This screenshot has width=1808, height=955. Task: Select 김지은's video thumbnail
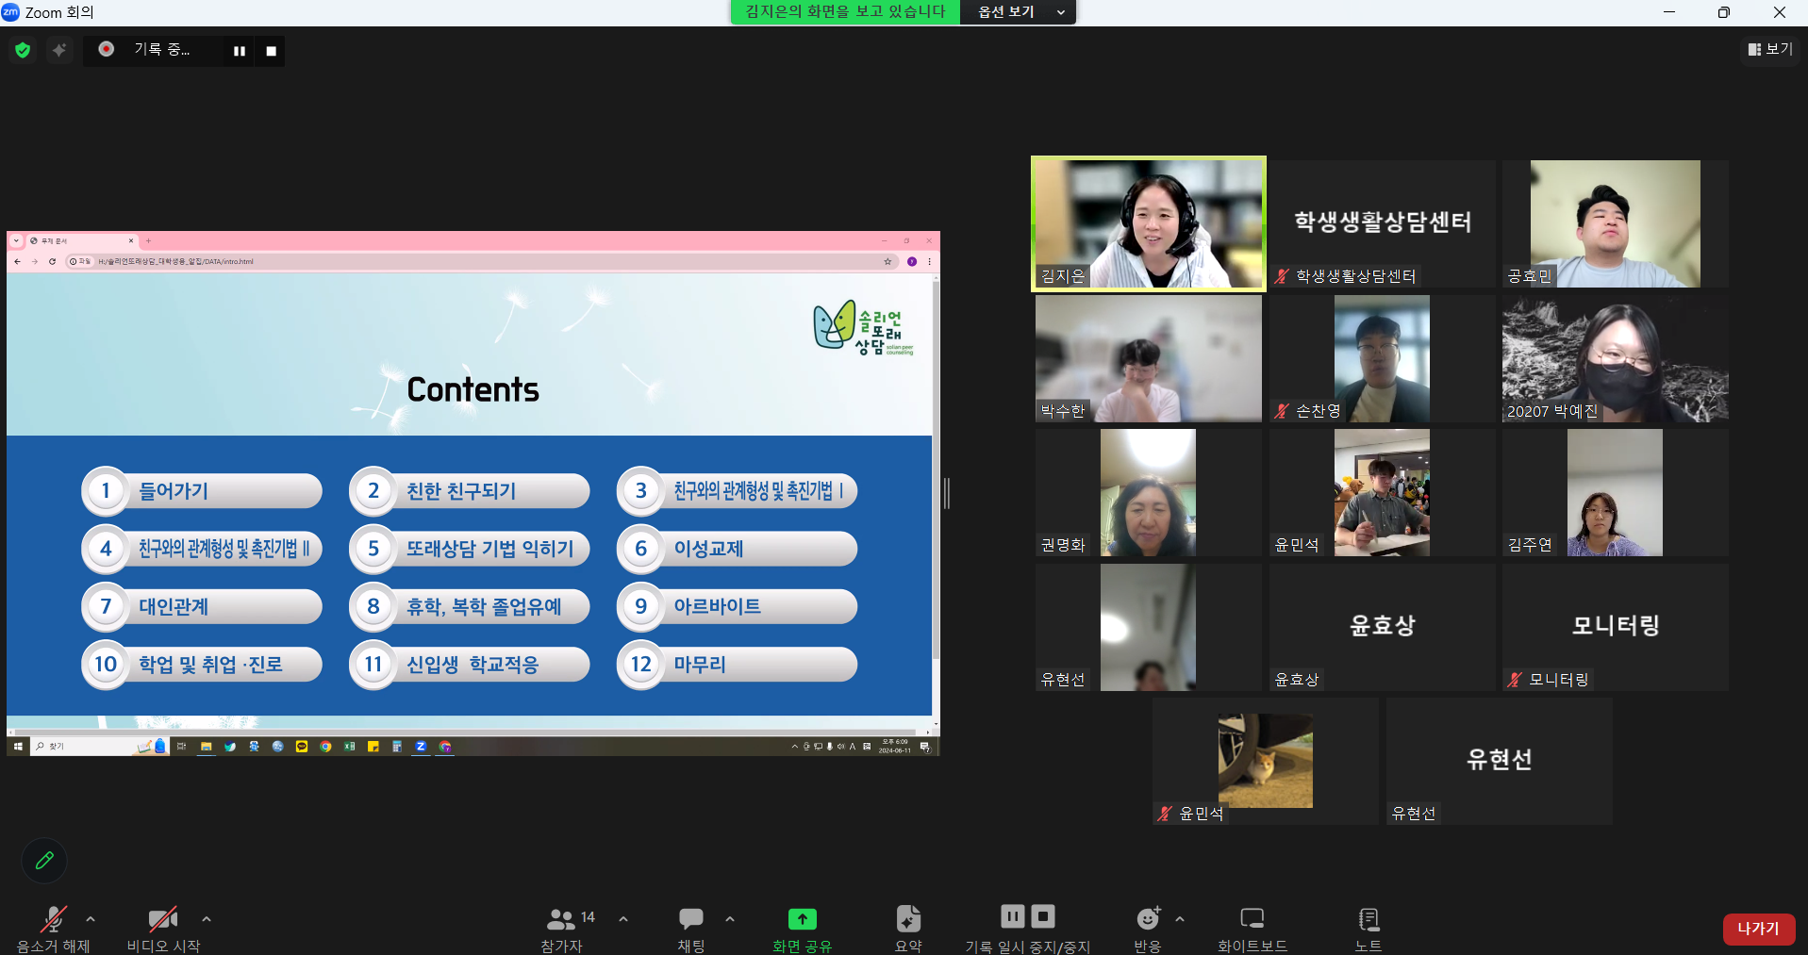[1148, 222]
